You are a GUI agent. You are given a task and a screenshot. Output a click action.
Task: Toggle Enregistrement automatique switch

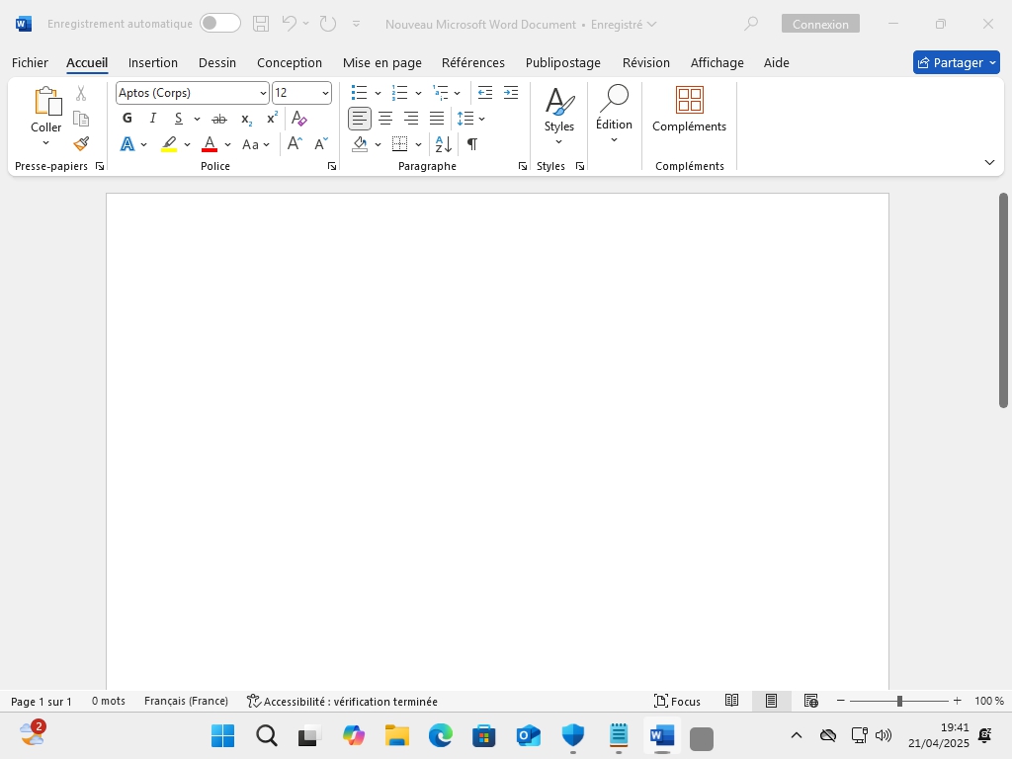click(219, 24)
